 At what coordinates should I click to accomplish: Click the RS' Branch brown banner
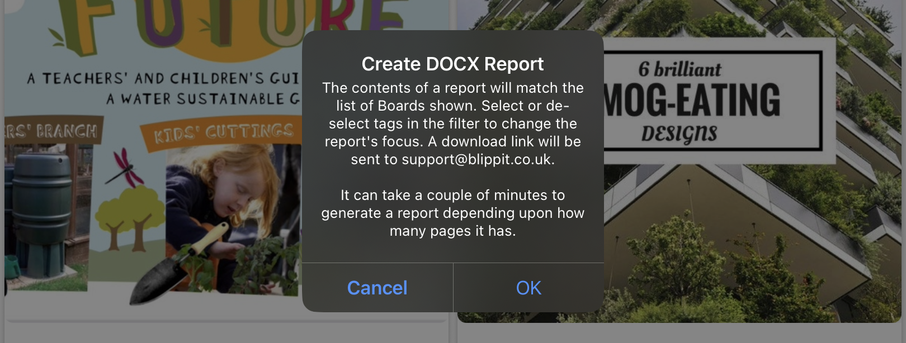[53, 131]
